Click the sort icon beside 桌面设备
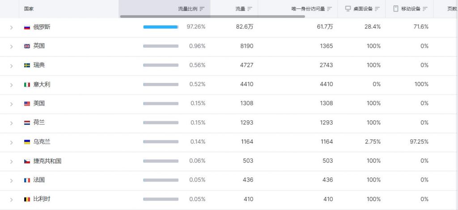Screen dimensions: 458x210 (377, 9)
